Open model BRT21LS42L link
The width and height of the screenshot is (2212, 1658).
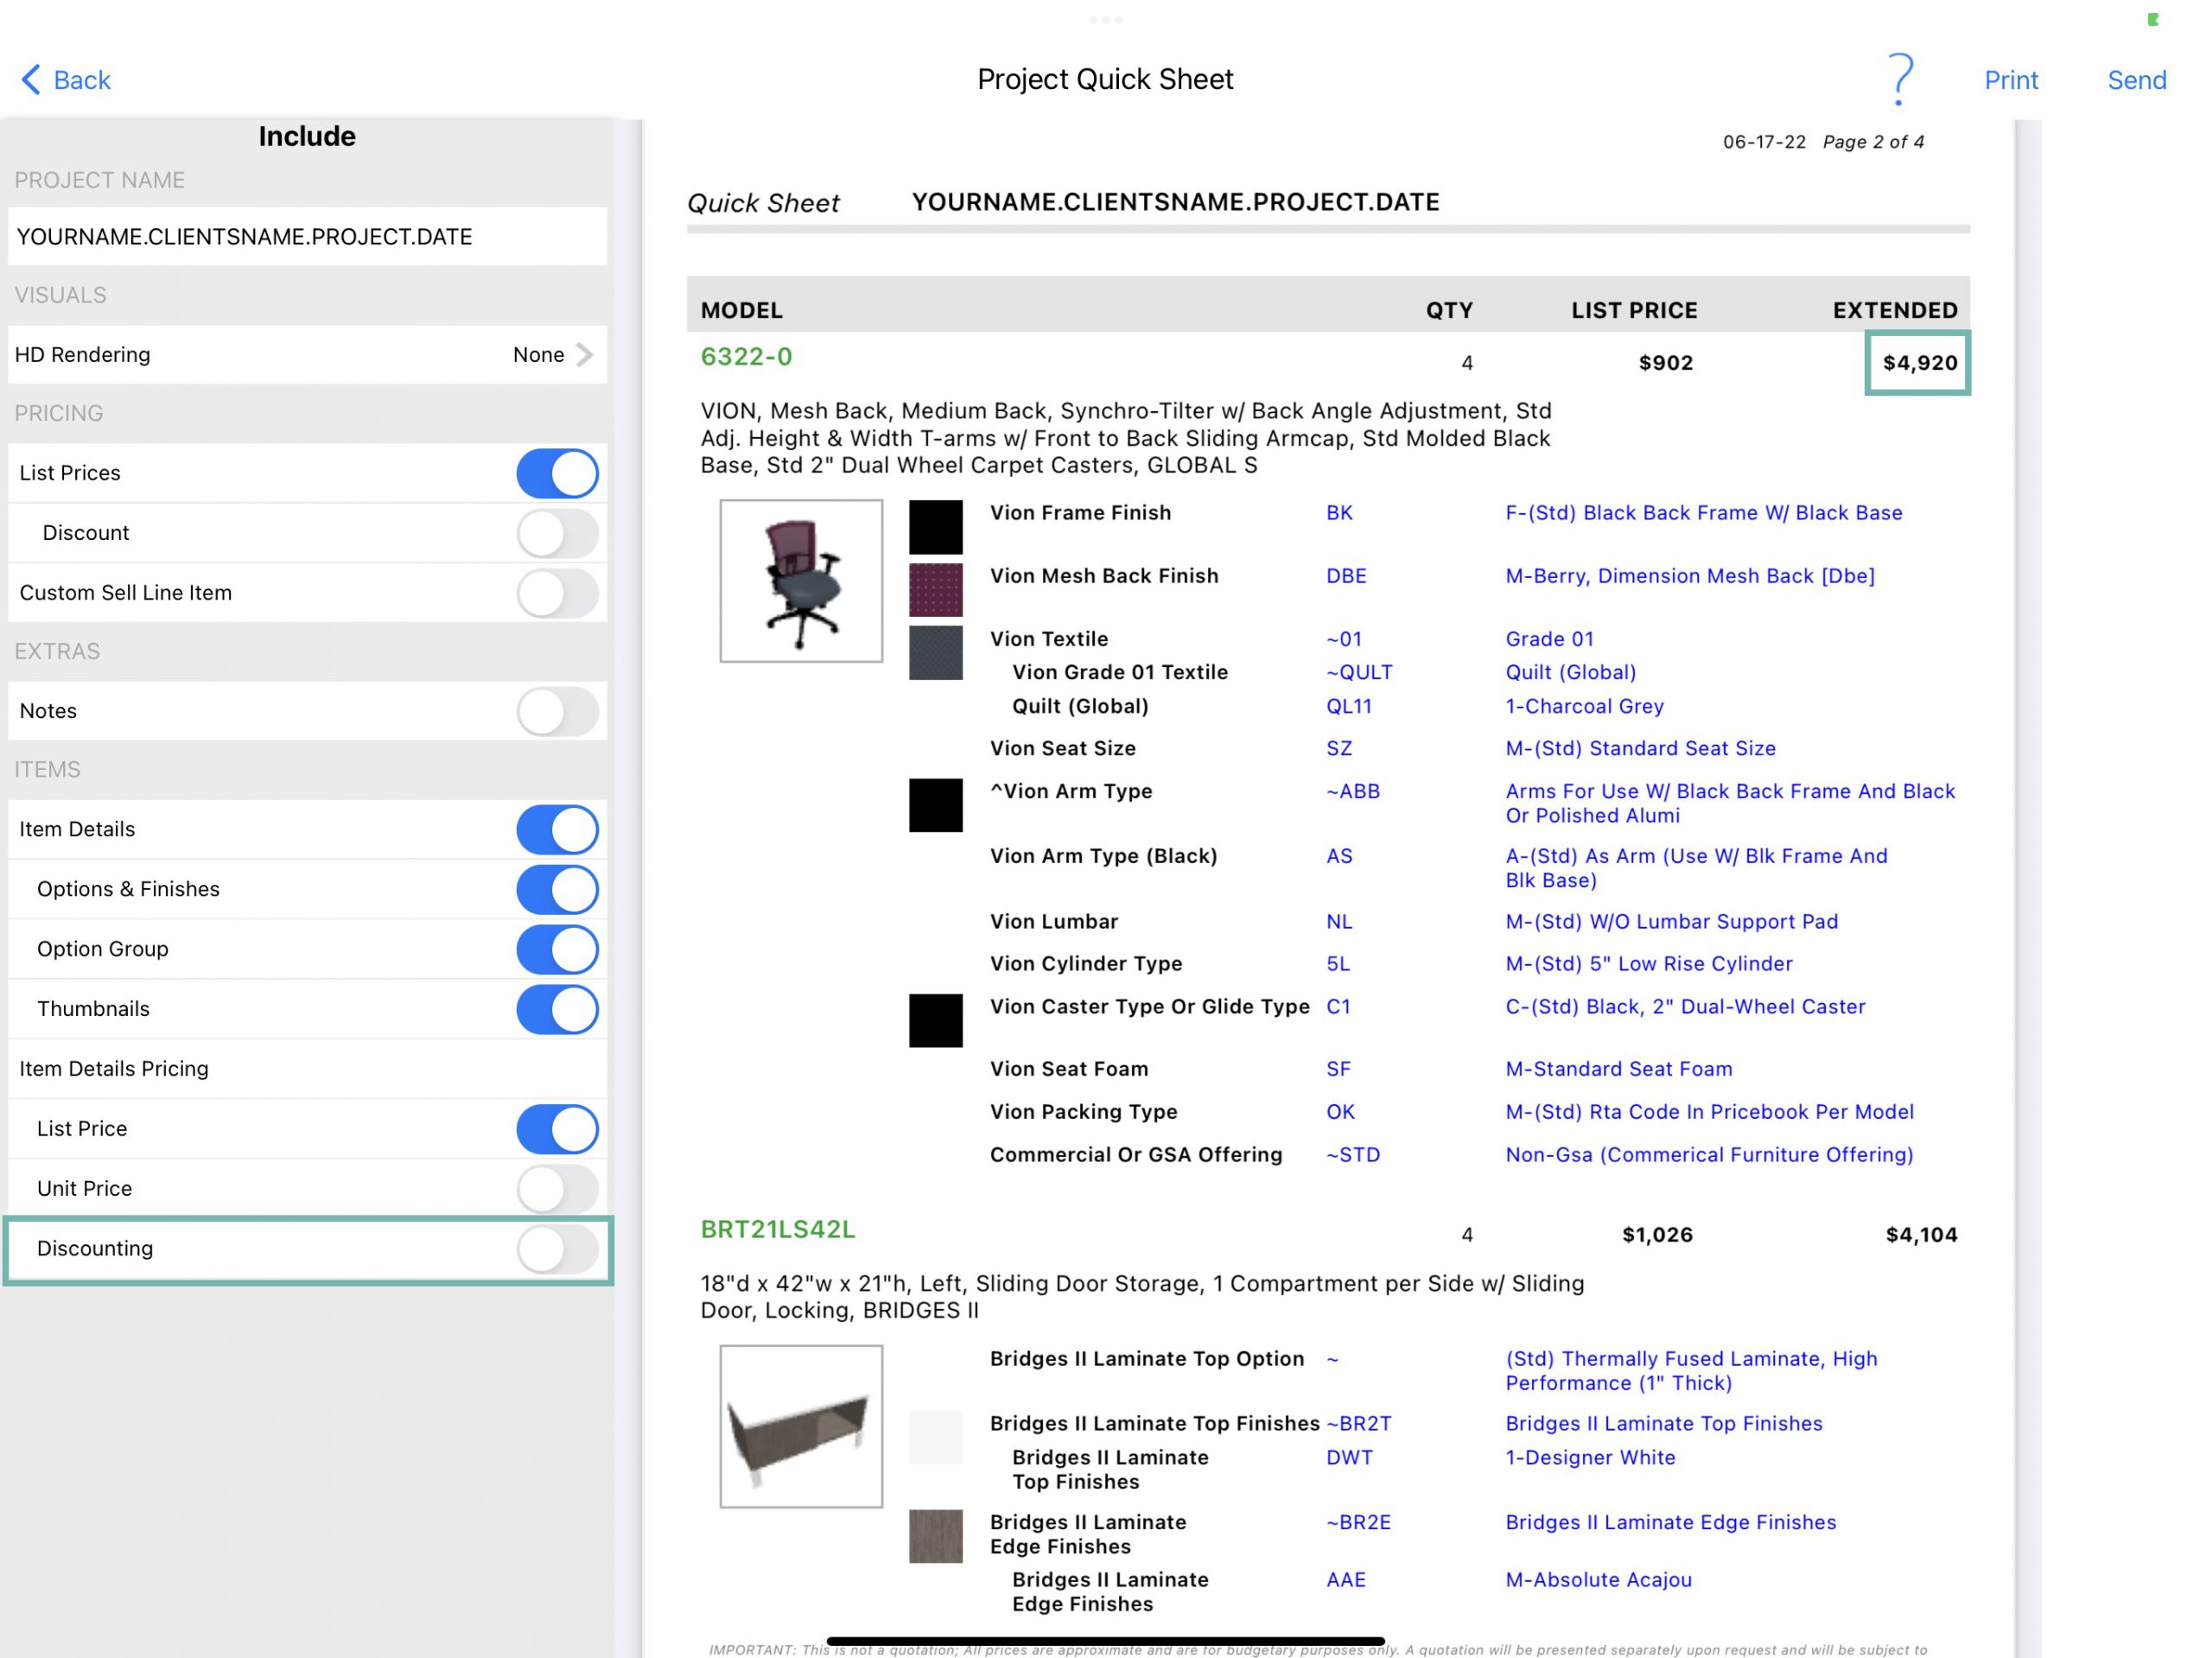(778, 1230)
